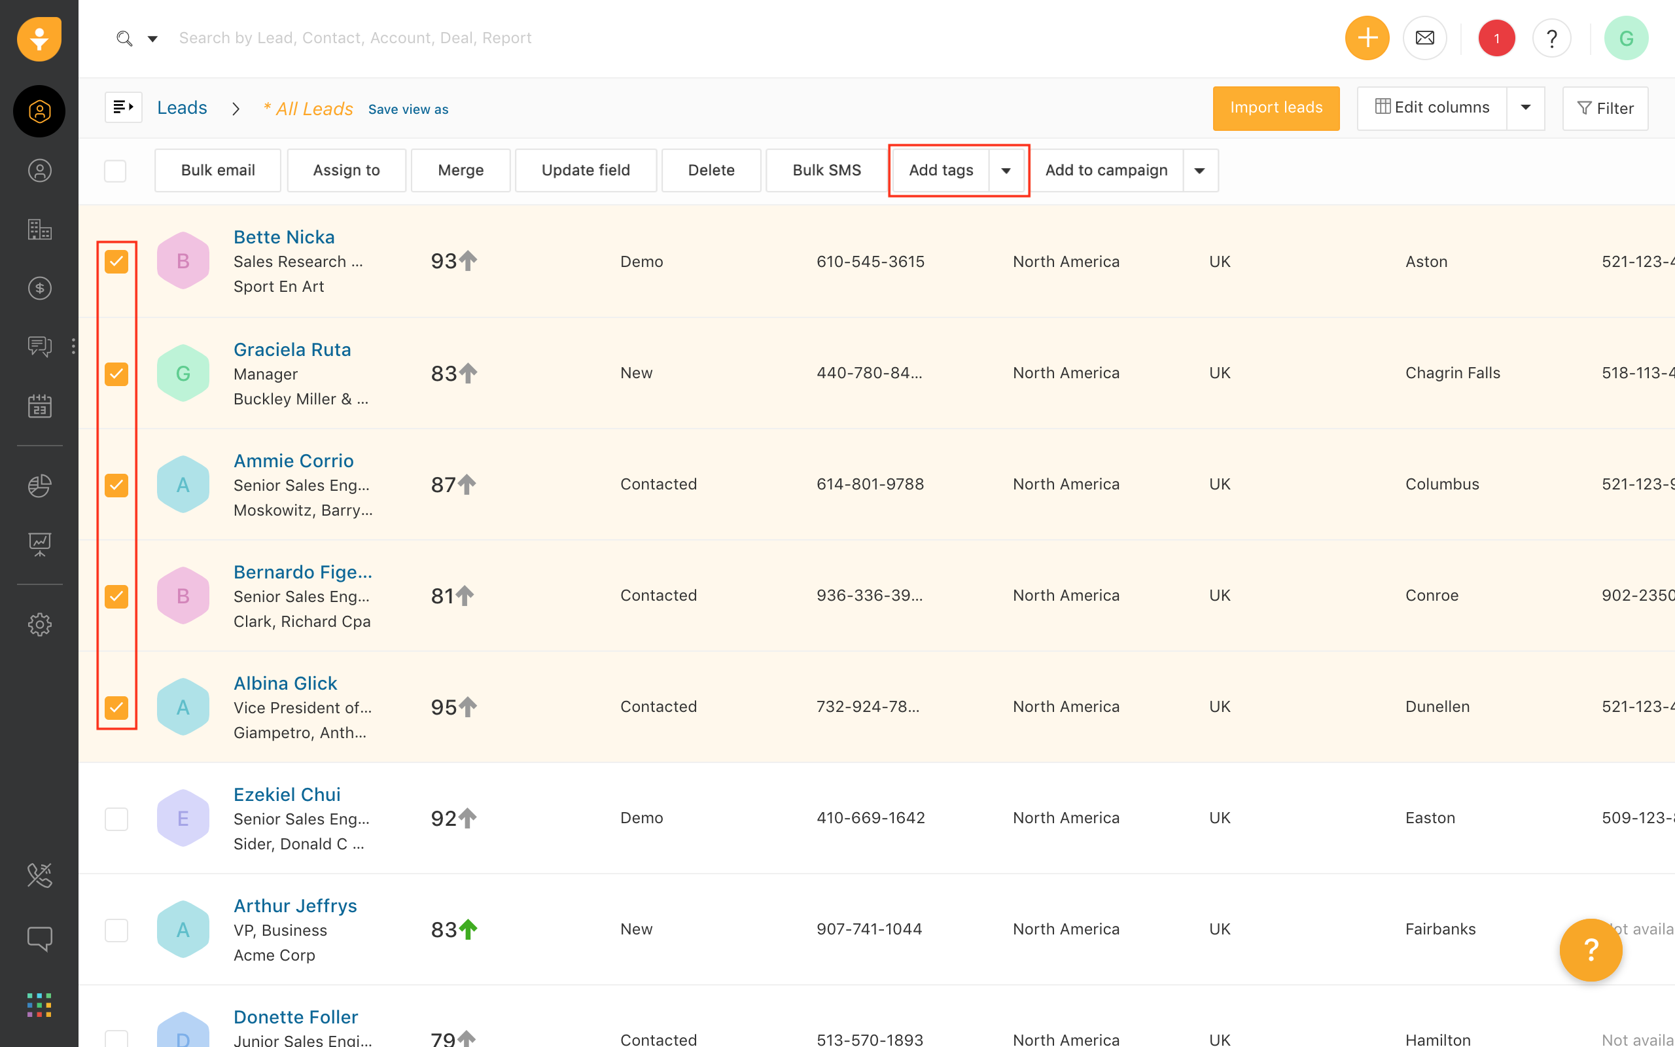The width and height of the screenshot is (1675, 1047).
Task: Toggle the select-all leads checkbox
Action: click(115, 170)
